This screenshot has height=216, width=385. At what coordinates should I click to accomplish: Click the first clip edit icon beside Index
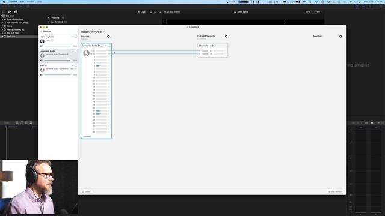pos(17,123)
